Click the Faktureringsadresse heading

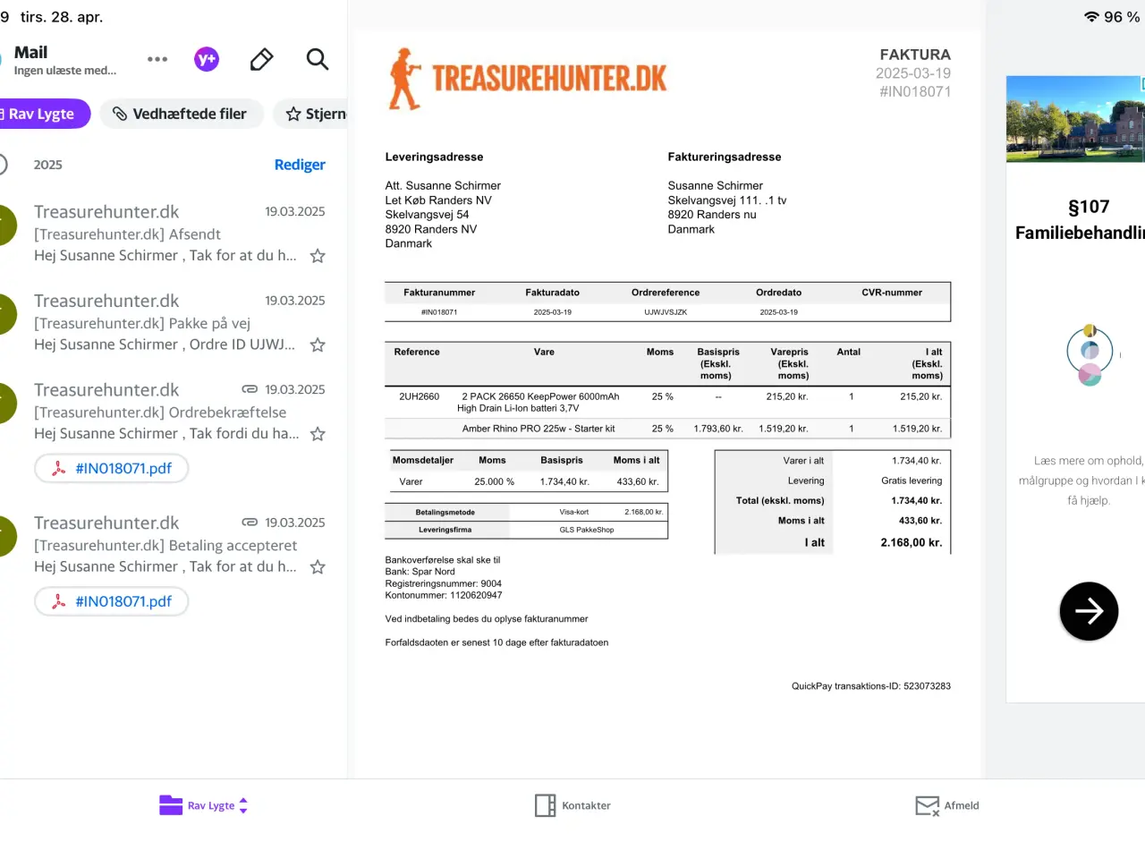pyautogui.click(x=725, y=157)
